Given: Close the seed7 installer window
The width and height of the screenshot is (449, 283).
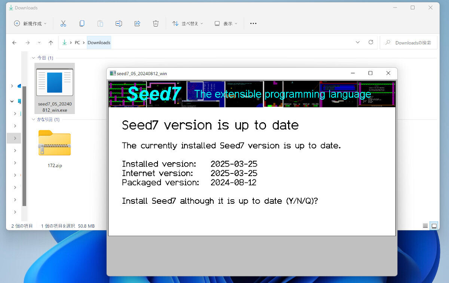Looking at the screenshot, I should pos(388,73).
